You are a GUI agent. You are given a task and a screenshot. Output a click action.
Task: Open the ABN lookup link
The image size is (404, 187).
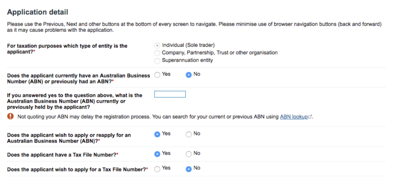[x=294, y=116]
